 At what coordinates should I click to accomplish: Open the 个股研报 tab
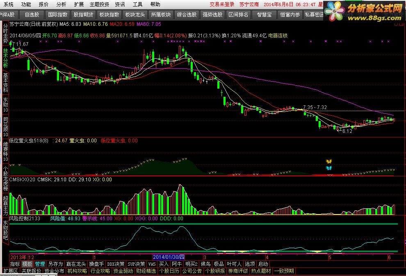(215, 271)
